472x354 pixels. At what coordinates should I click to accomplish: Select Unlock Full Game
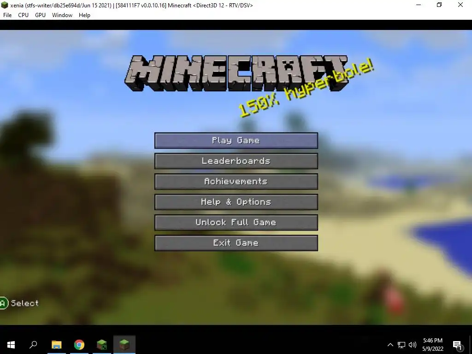pyautogui.click(x=236, y=223)
